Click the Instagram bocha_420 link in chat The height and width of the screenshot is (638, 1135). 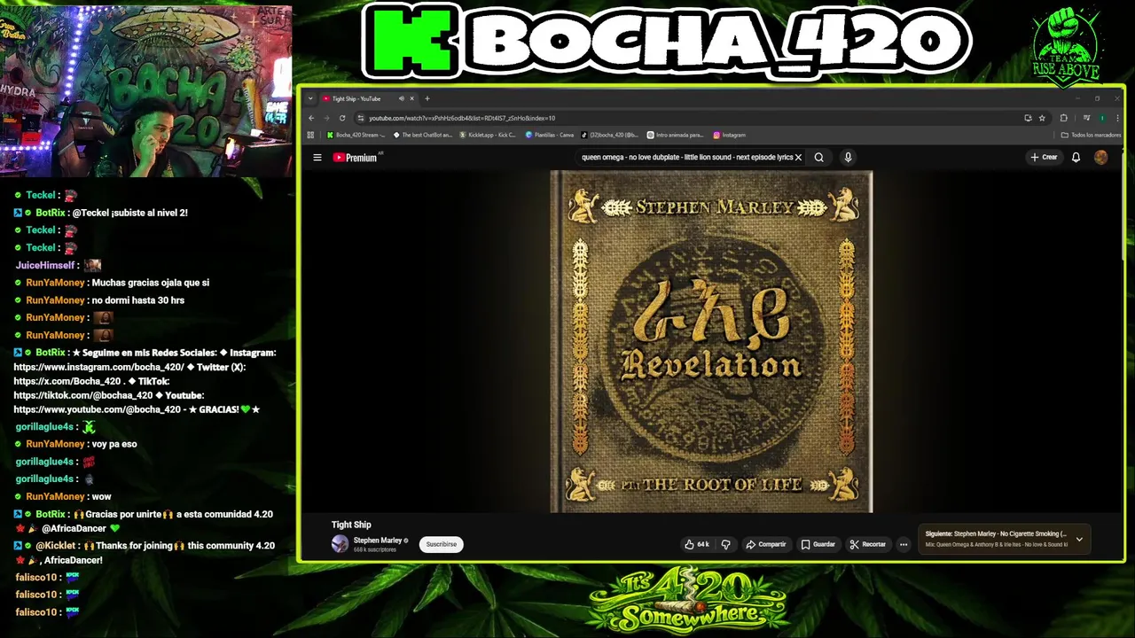98,367
